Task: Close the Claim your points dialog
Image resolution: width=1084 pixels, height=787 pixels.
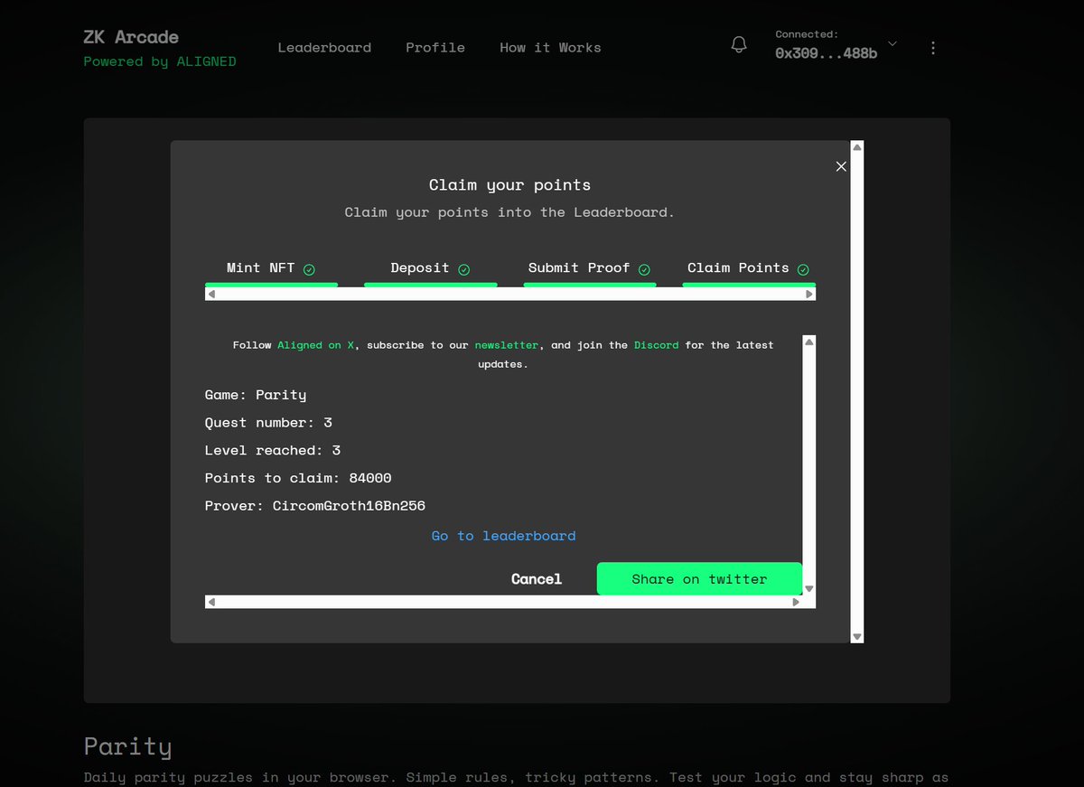Action: (x=841, y=166)
